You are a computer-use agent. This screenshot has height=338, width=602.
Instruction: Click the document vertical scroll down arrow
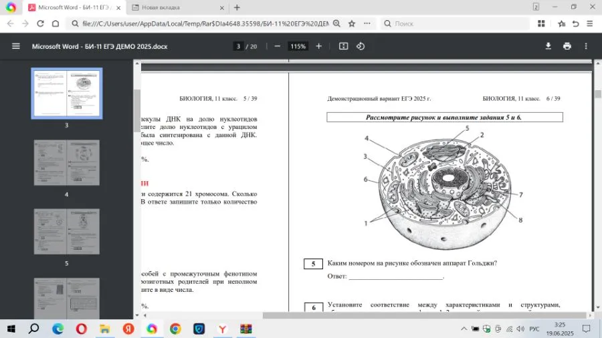[x=598, y=308]
